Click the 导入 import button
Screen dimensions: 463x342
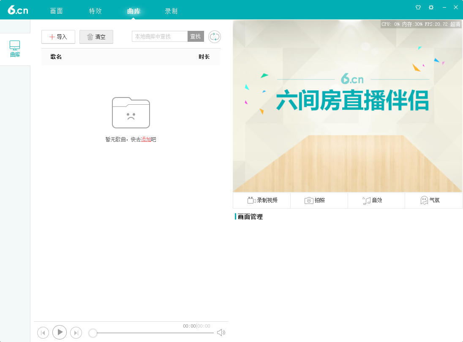click(x=58, y=37)
